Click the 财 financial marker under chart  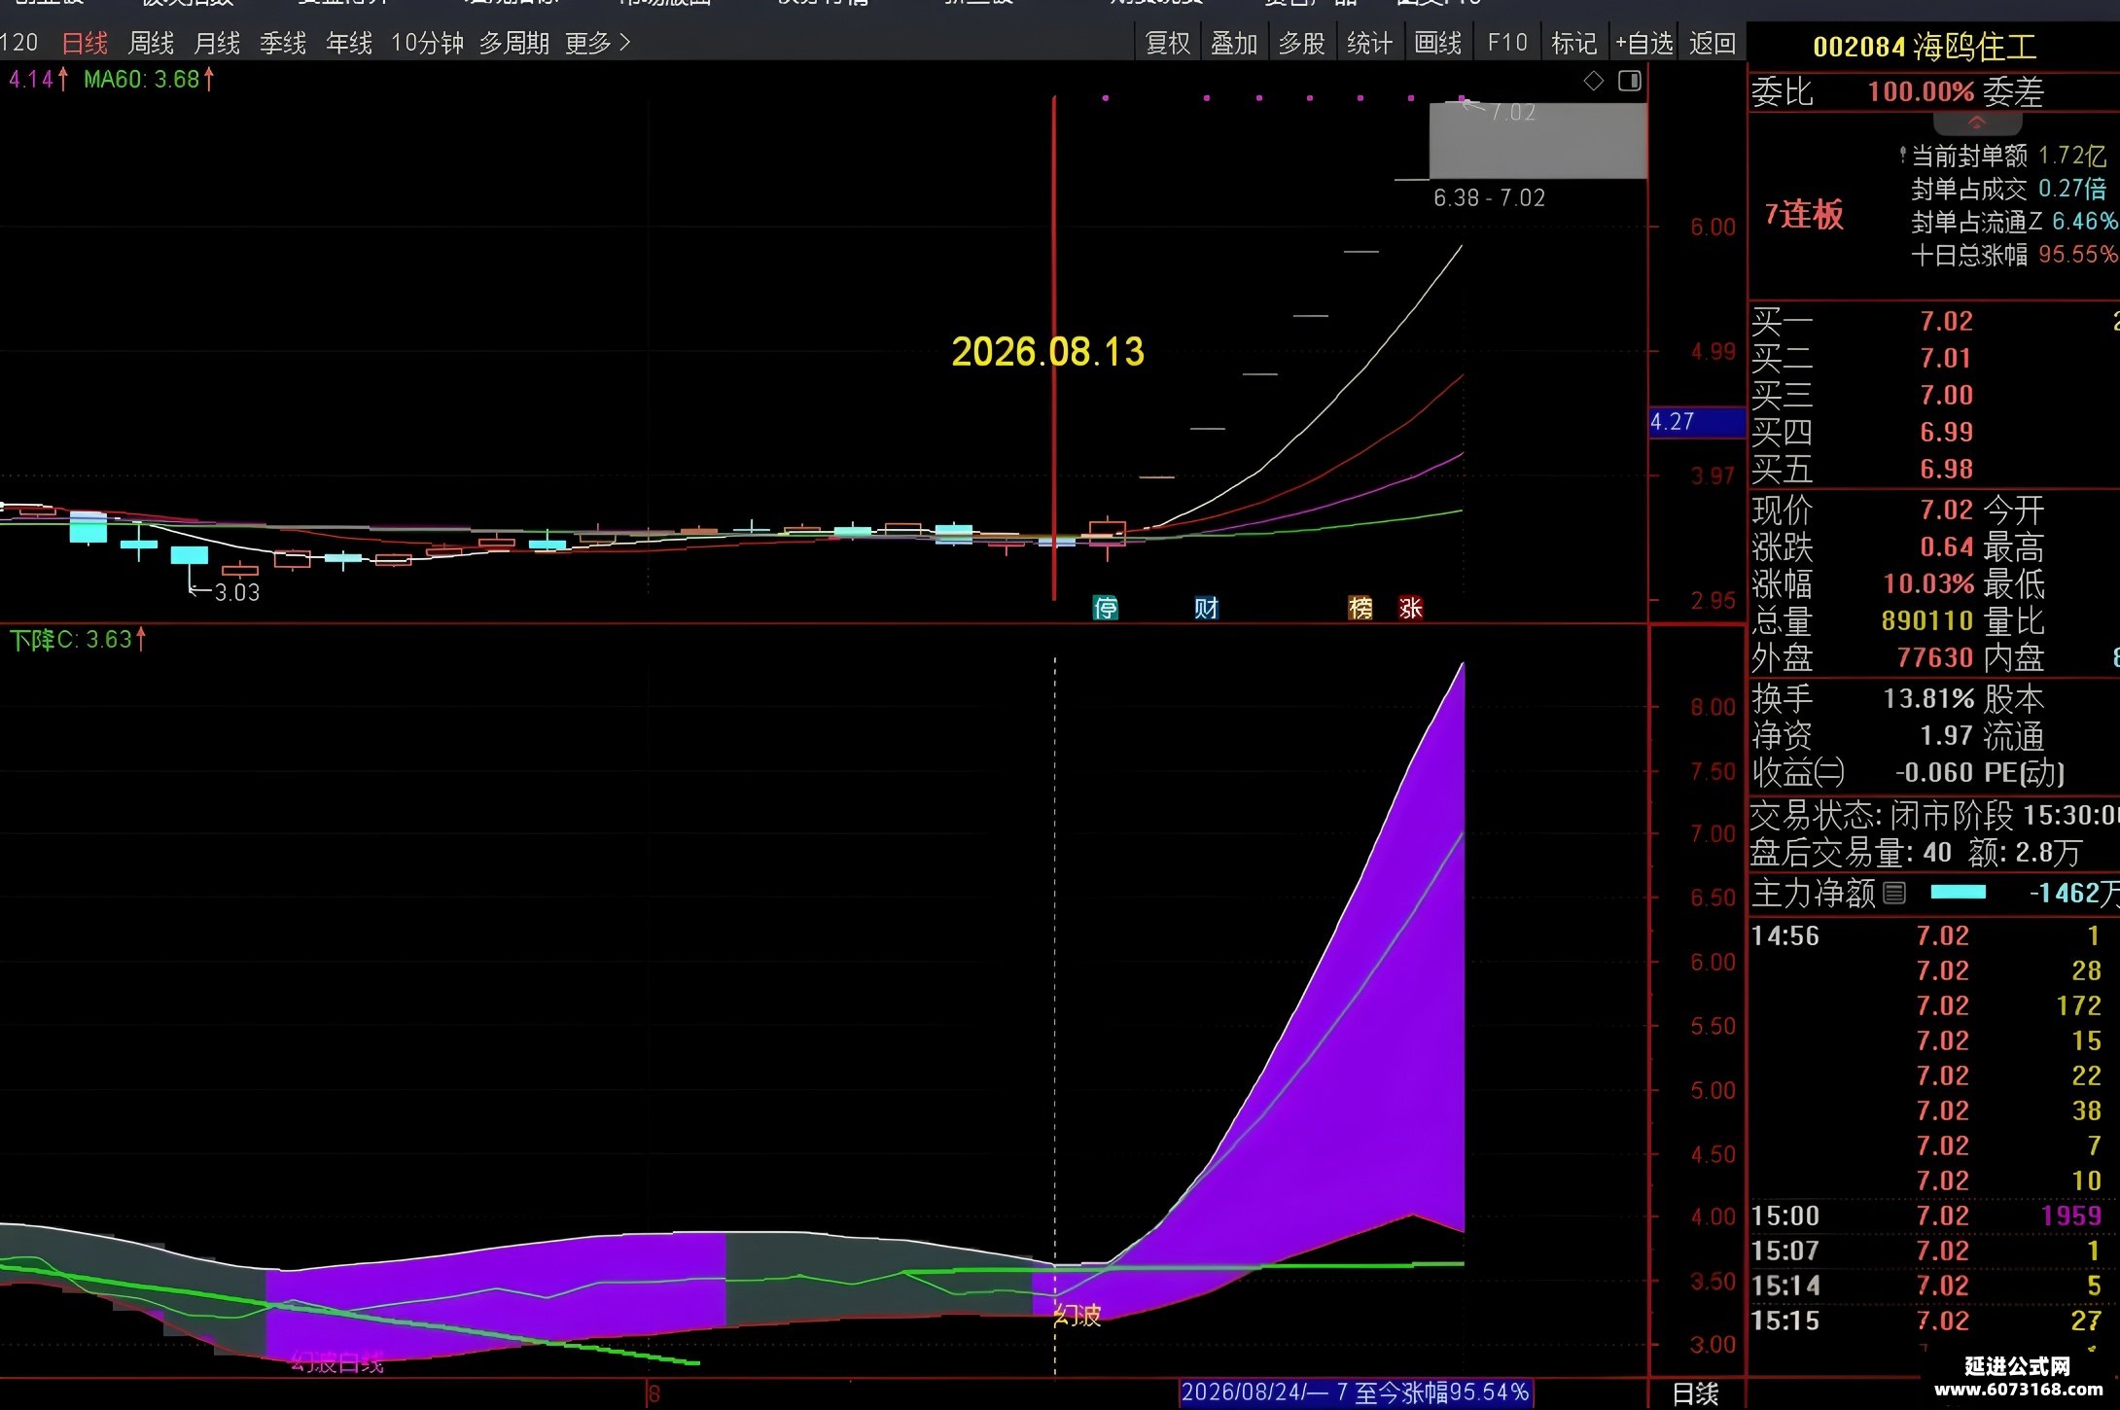pos(1206,609)
